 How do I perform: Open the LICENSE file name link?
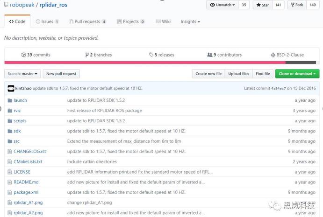(x=22, y=172)
